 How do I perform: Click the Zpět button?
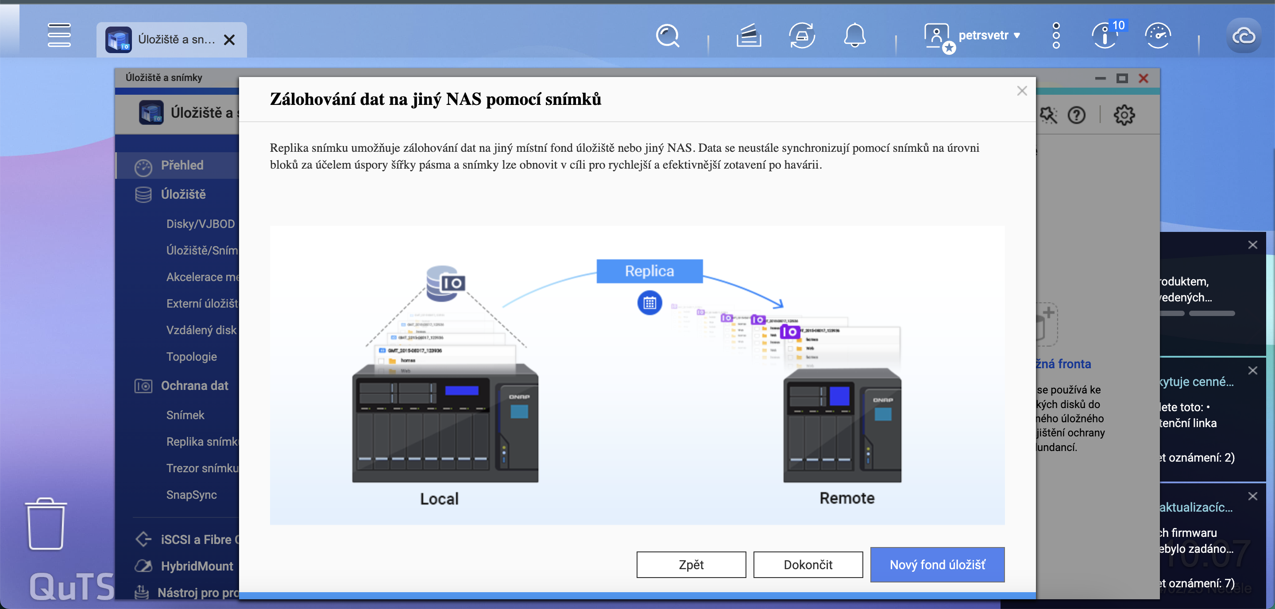pos(691,564)
